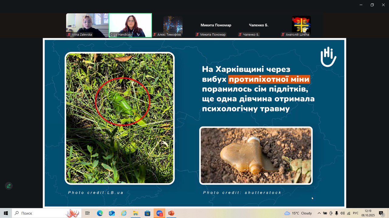
Task: Open the Windows Start menu
Action: pos(6,213)
